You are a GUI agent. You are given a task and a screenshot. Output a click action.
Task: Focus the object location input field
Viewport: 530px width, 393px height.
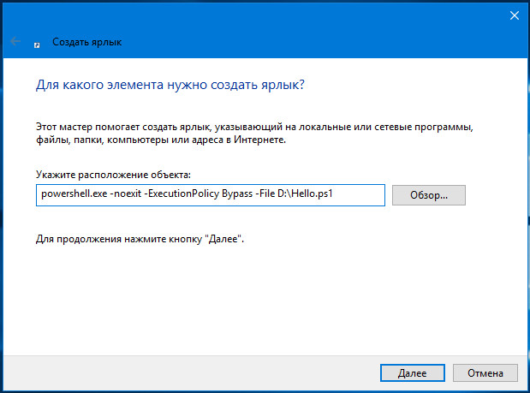[x=211, y=195]
